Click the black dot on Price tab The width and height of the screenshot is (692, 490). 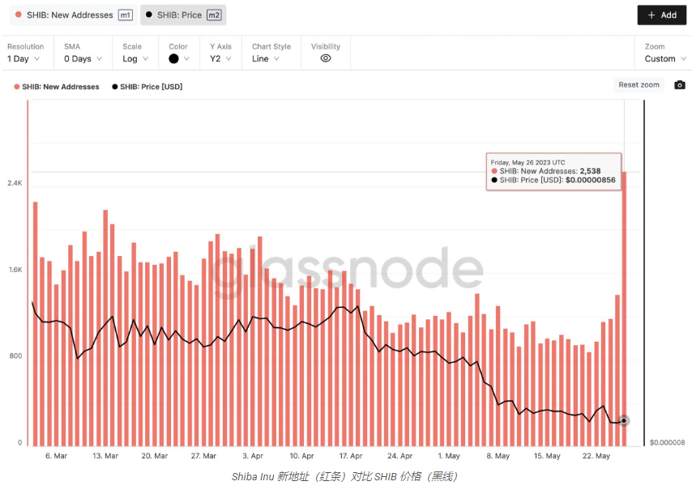pyautogui.click(x=149, y=15)
